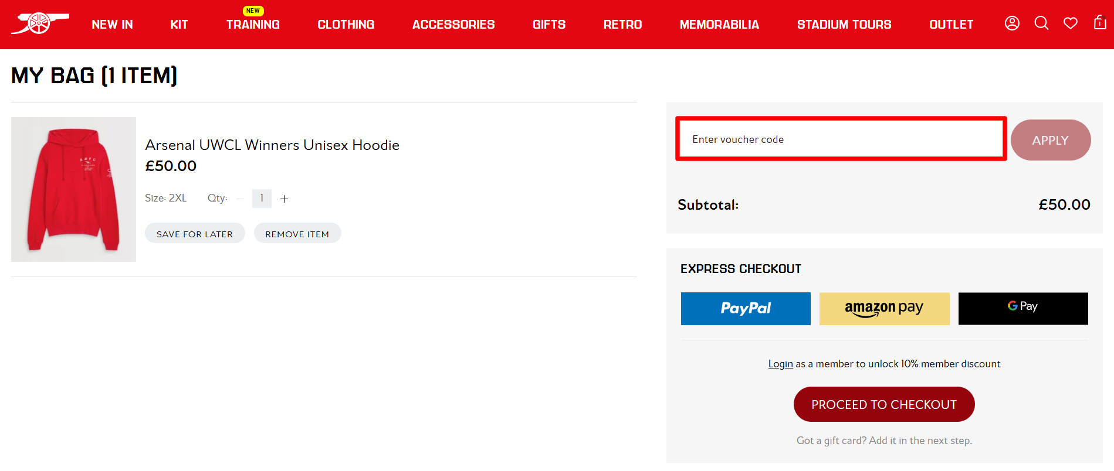This screenshot has width=1114, height=471.
Task: Pay with PayPal express checkout
Action: (x=746, y=309)
